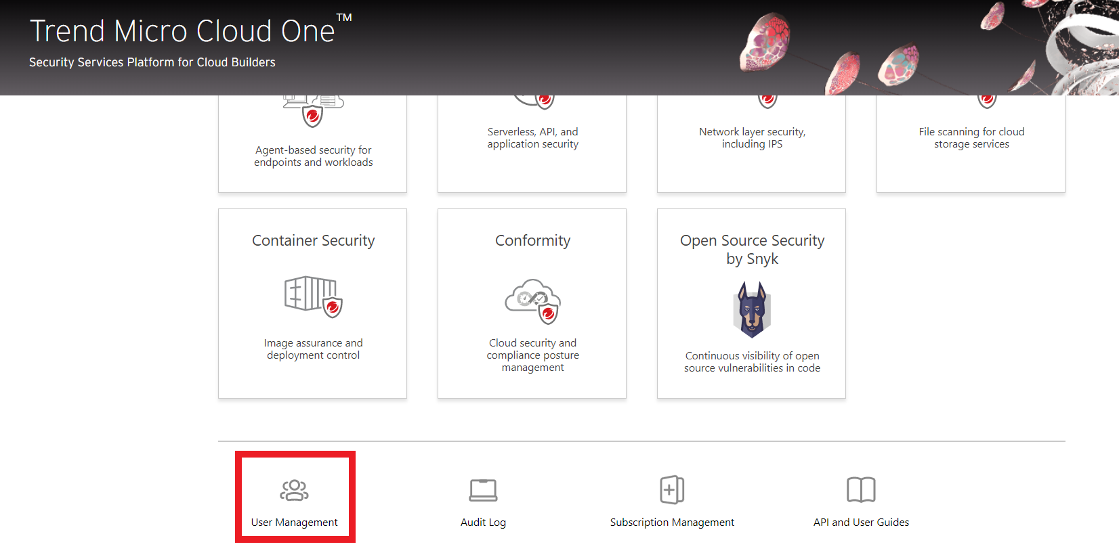Click Image assurance and deployment control description

(313, 349)
